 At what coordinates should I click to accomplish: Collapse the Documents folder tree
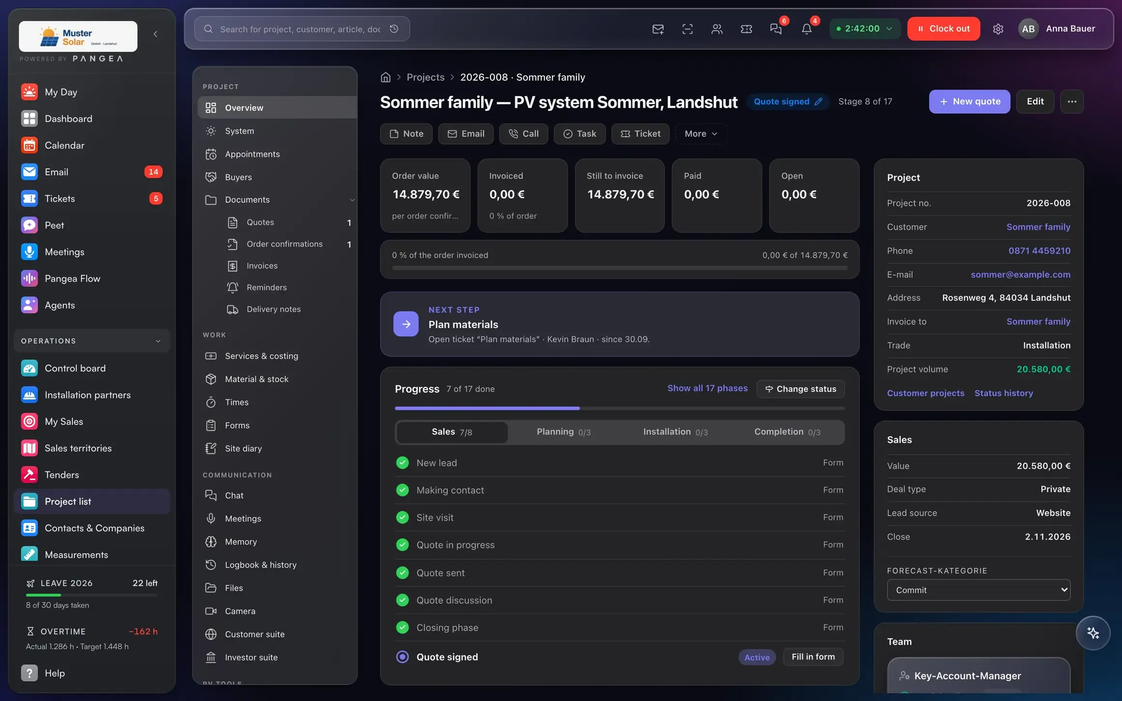(352, 200)
